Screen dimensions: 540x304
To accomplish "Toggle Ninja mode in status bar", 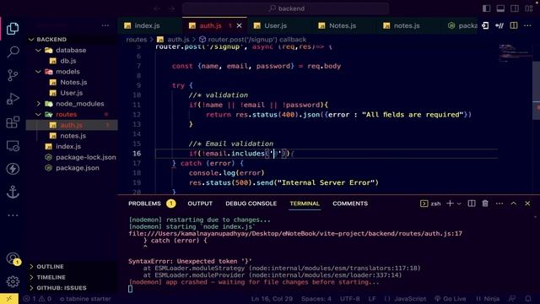I will tap(488, 298).
